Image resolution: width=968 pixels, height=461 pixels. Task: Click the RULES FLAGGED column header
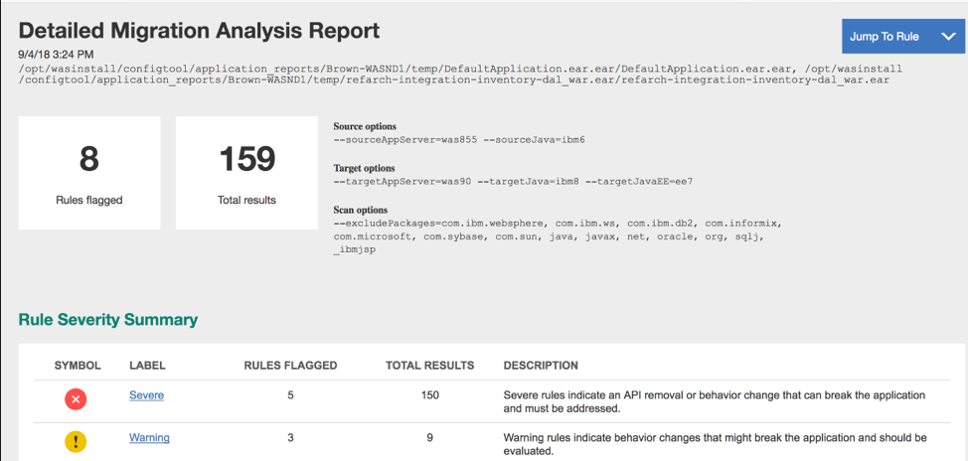pos(290,366)
